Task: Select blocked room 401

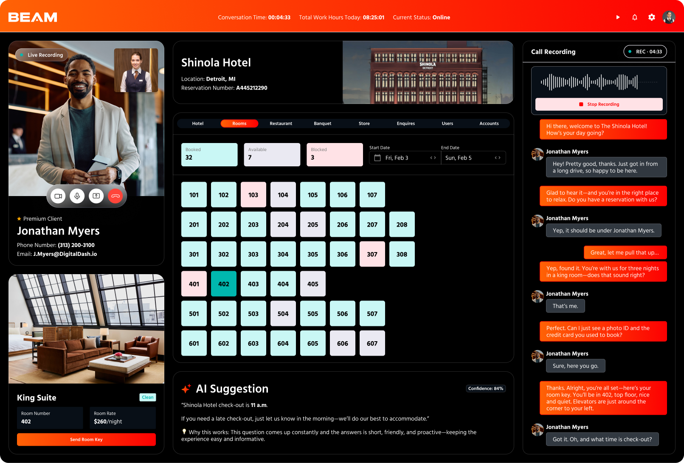Action: pyautogui.click(x=194, y=284)
